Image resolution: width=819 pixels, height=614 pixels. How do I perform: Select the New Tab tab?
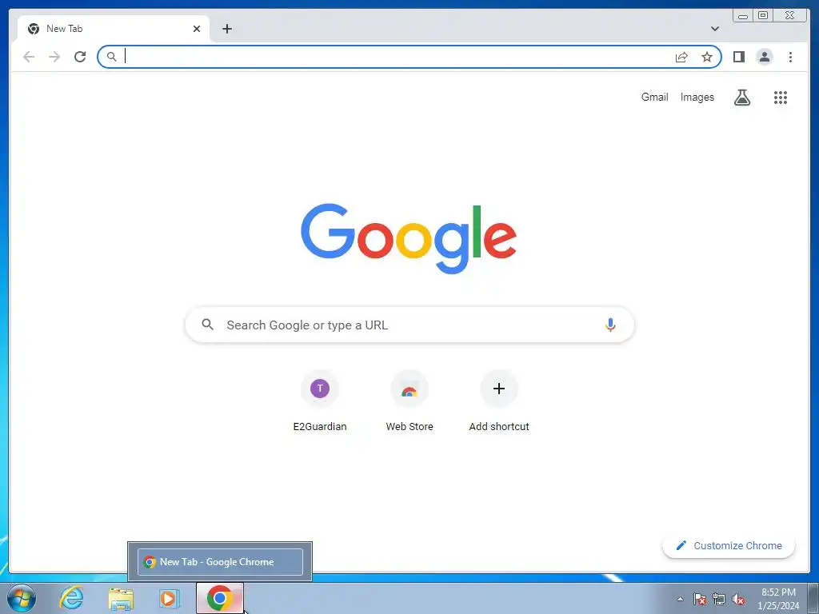click(x=114, y=29)
